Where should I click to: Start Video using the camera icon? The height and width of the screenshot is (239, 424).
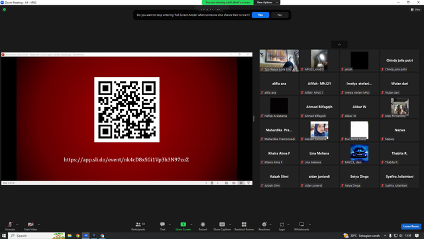(x=30, y=226)
